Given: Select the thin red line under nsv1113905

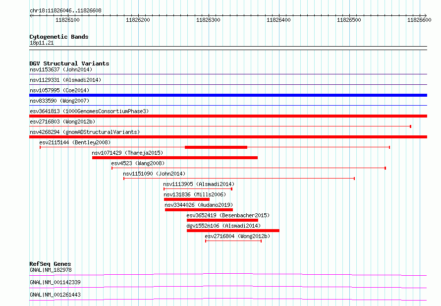Looking at the screenshot, I should coord(198,189).
